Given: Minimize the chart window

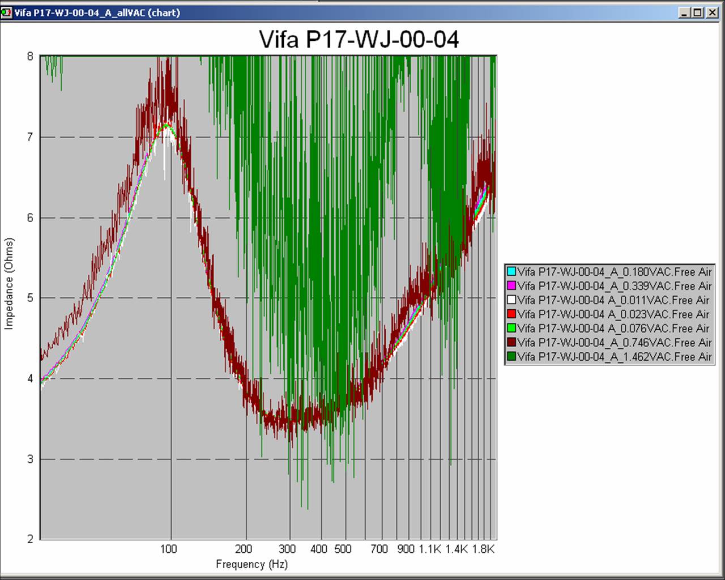Looking at the screenshot, I should tap(685, 12).
